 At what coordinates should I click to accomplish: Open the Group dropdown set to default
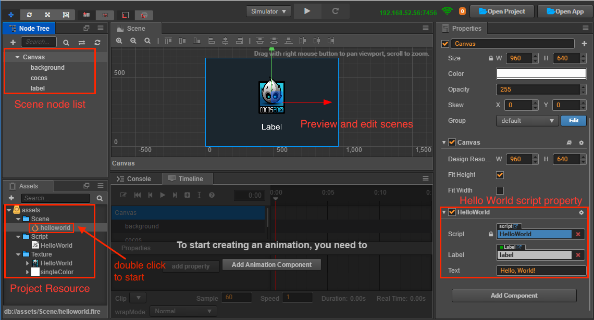coord(527,121)
